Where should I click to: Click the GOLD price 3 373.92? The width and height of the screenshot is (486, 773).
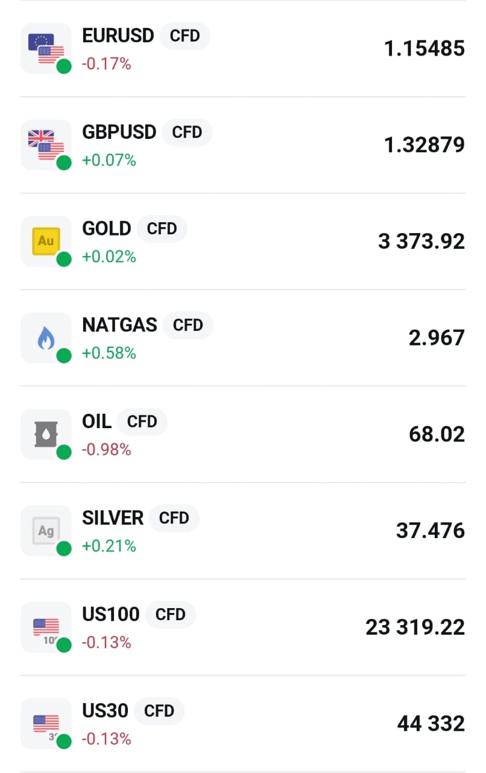(421, 242)
